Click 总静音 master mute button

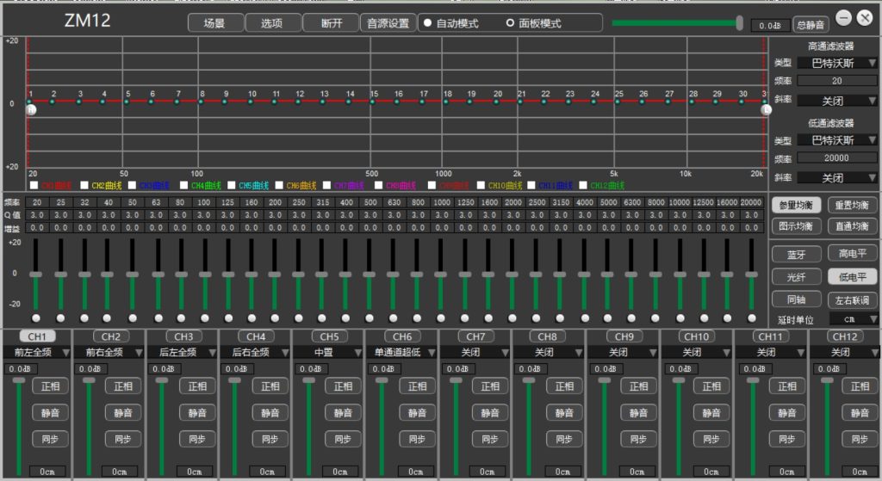pos(811,25)
